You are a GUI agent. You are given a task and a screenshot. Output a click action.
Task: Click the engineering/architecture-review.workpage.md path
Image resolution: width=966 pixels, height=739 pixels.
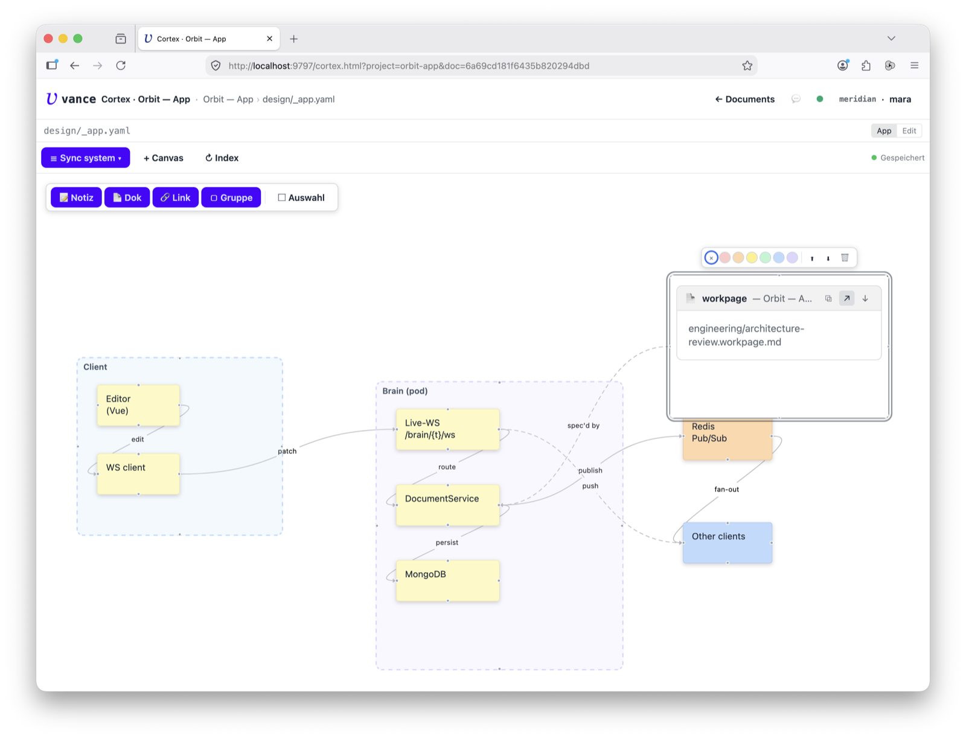click(x=746, y=335)
